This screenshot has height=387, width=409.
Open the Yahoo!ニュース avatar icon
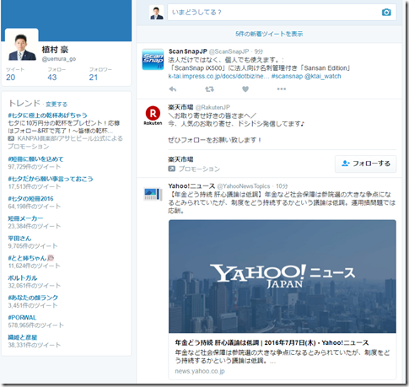153,194
